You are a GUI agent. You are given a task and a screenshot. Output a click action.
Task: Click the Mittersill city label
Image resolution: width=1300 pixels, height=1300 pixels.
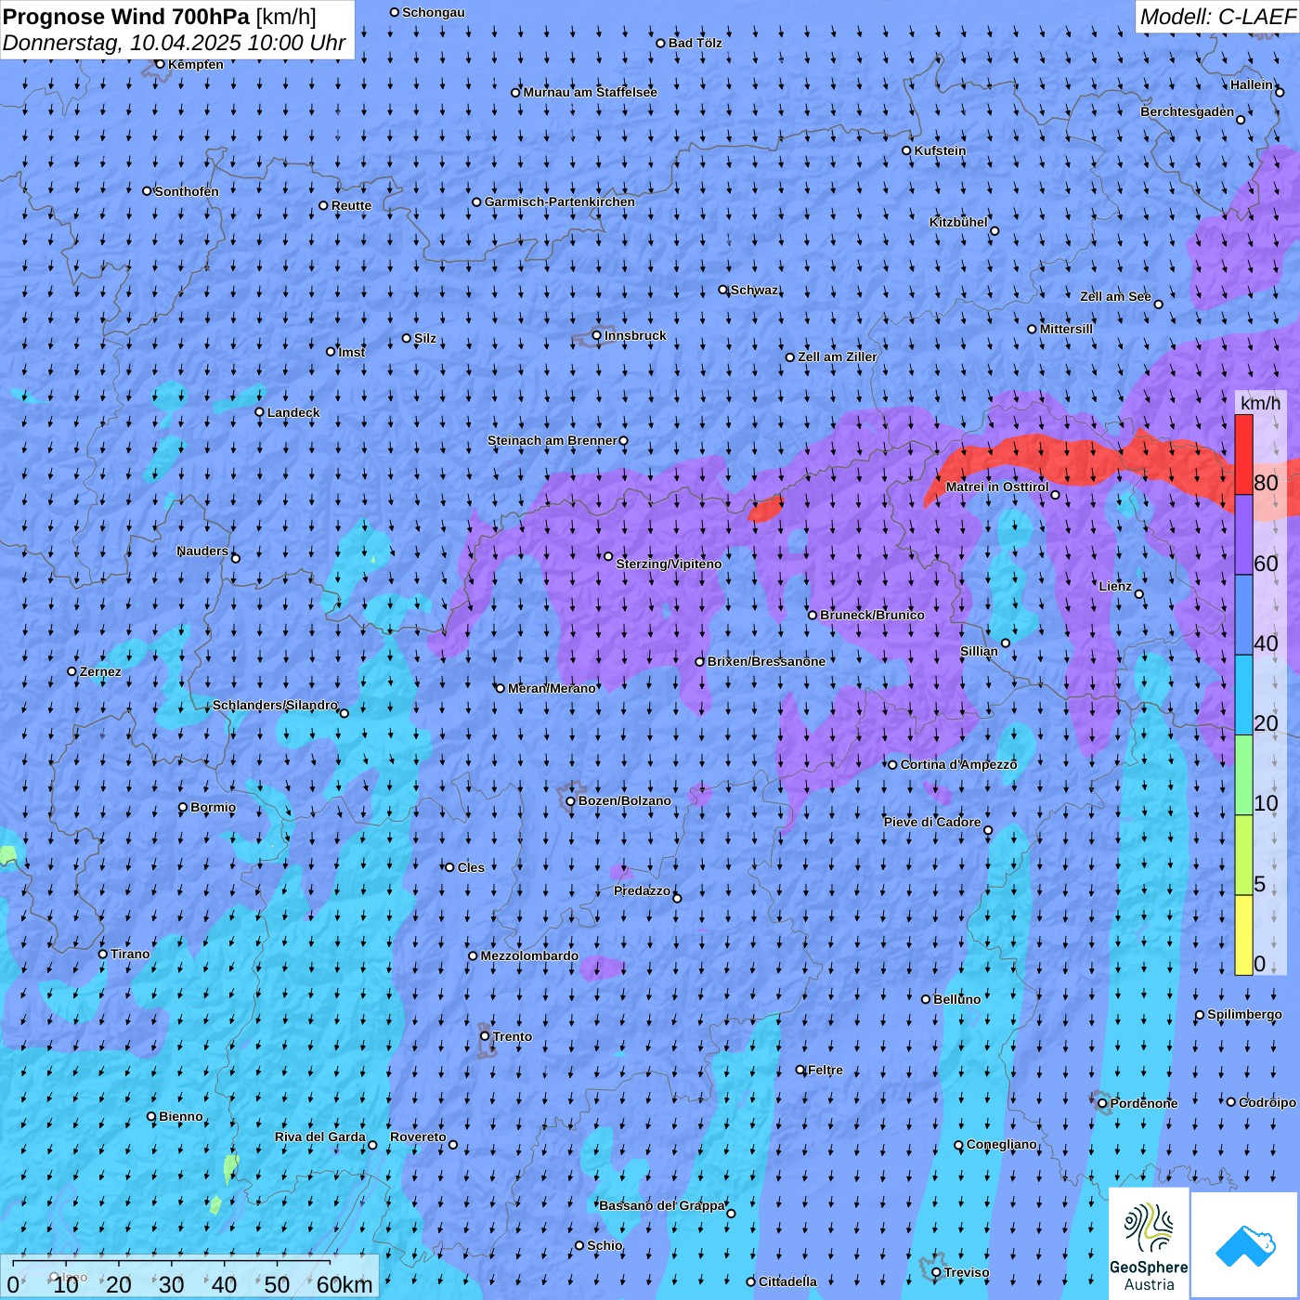tap(1066, 329)
